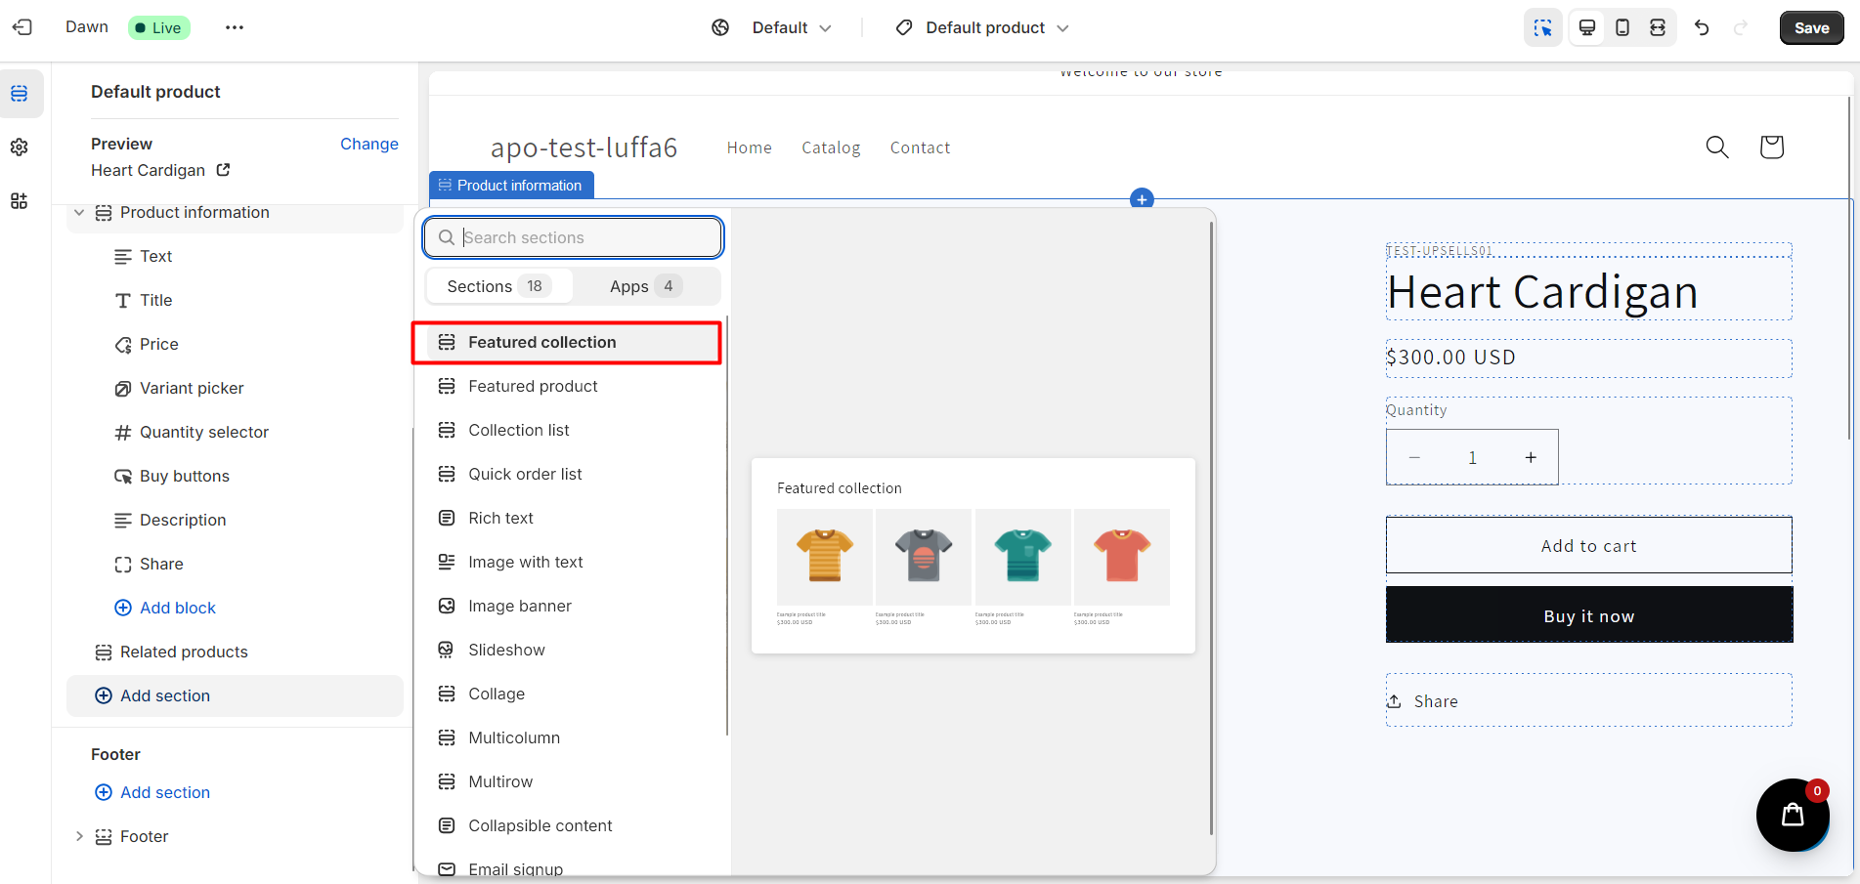Click the quantity plus stepper button
Image resolution: width=1860 pixels, height=884 pixels.
point(1531,457)
